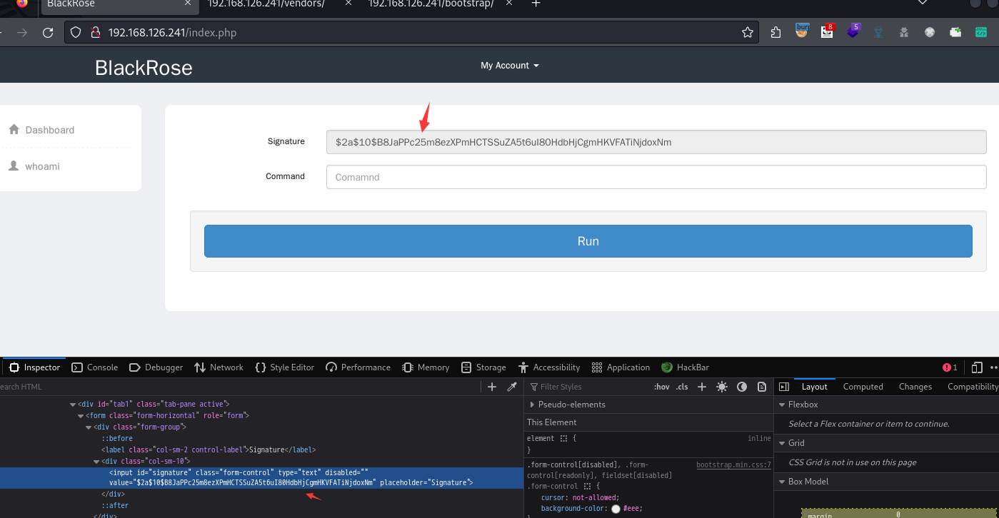Add a new CSS rule with plus icon
The image size is (999, 518).
[702, 387]
